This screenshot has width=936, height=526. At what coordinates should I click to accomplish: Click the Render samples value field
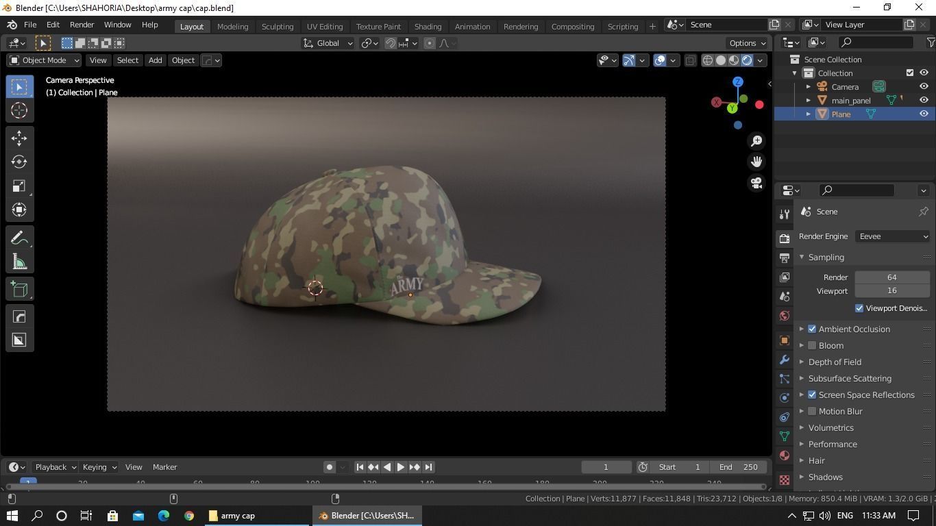coord(892,277)
